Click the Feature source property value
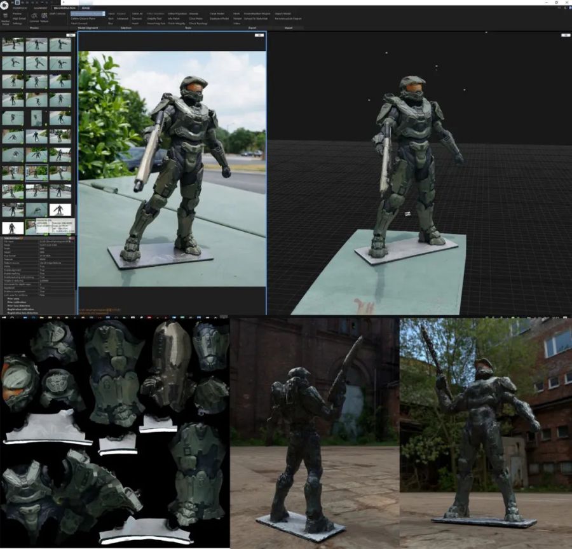The image size is (572, 549). coord(57,262)
